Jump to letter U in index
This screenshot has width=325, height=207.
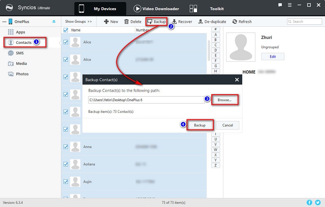[x=216, y=139]
